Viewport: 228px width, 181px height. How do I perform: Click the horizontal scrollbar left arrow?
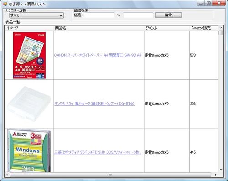tap(7, 175)
